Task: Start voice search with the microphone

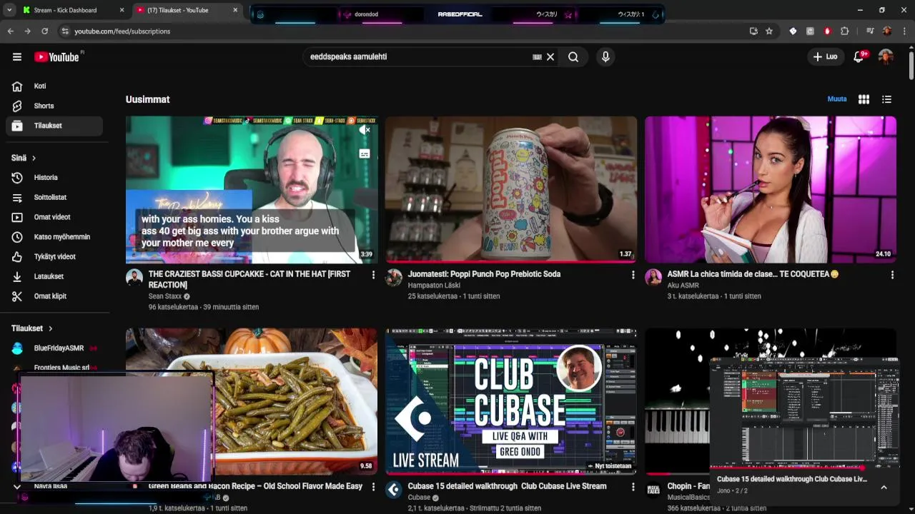Action: point(605,57)
